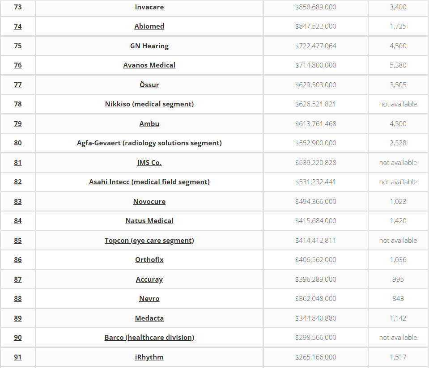Open the Medacta company link
Screen dimensions: 429x368
click(149, 318)
